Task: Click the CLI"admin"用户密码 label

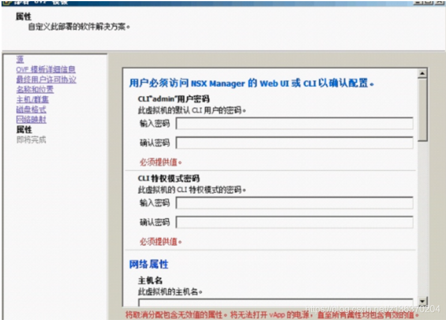Action: click(x=174, y=99)
